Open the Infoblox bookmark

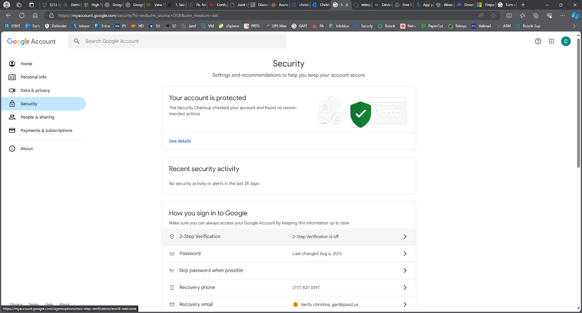tap(339, 26)
